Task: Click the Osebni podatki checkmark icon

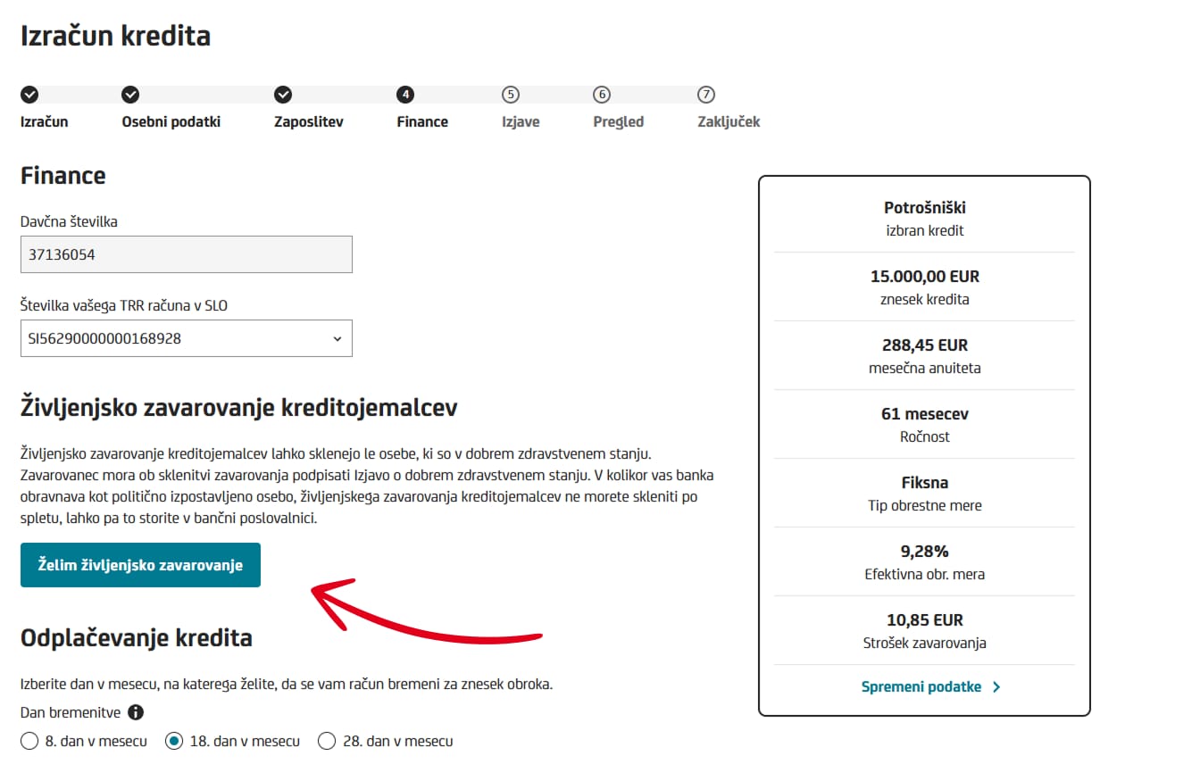Action: pyautogui.click(x=130, y=95)
